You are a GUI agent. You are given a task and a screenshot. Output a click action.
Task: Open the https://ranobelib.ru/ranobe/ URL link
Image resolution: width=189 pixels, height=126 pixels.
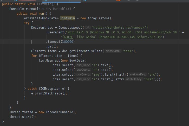tap(119, 28)
